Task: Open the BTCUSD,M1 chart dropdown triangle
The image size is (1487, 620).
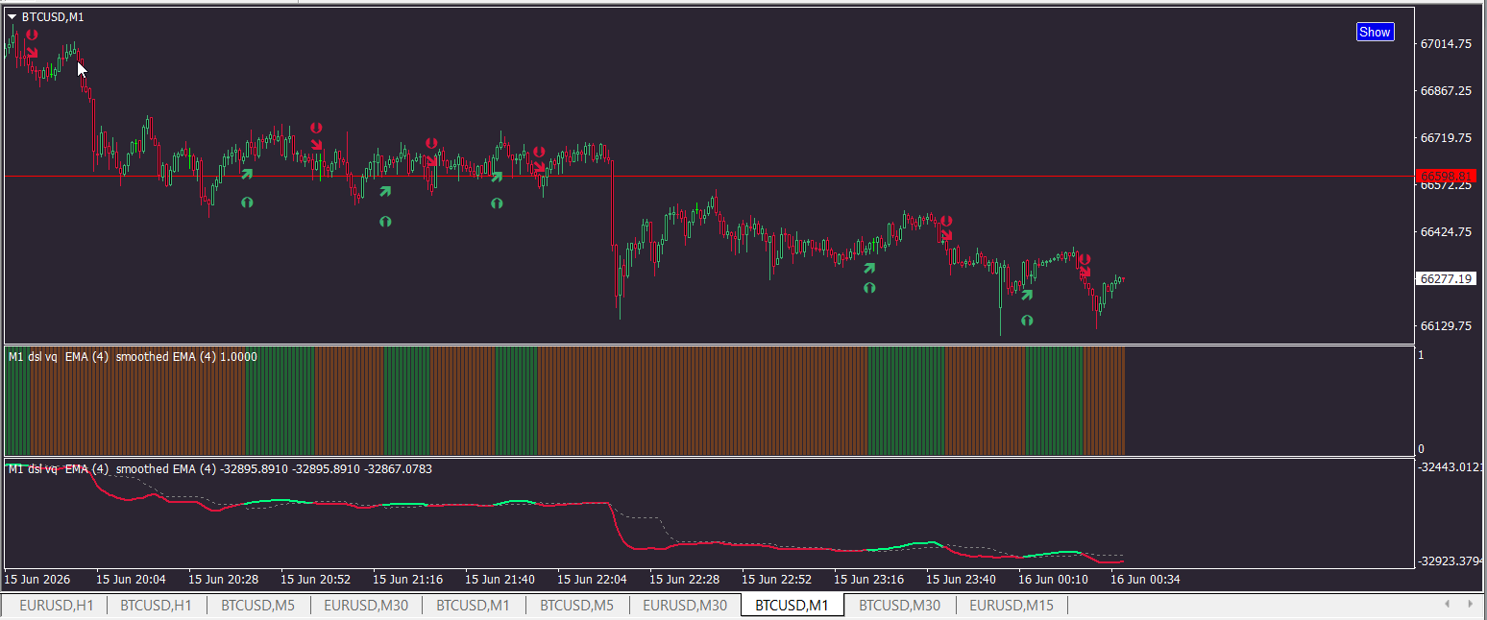Action: (x=12, y=17)
